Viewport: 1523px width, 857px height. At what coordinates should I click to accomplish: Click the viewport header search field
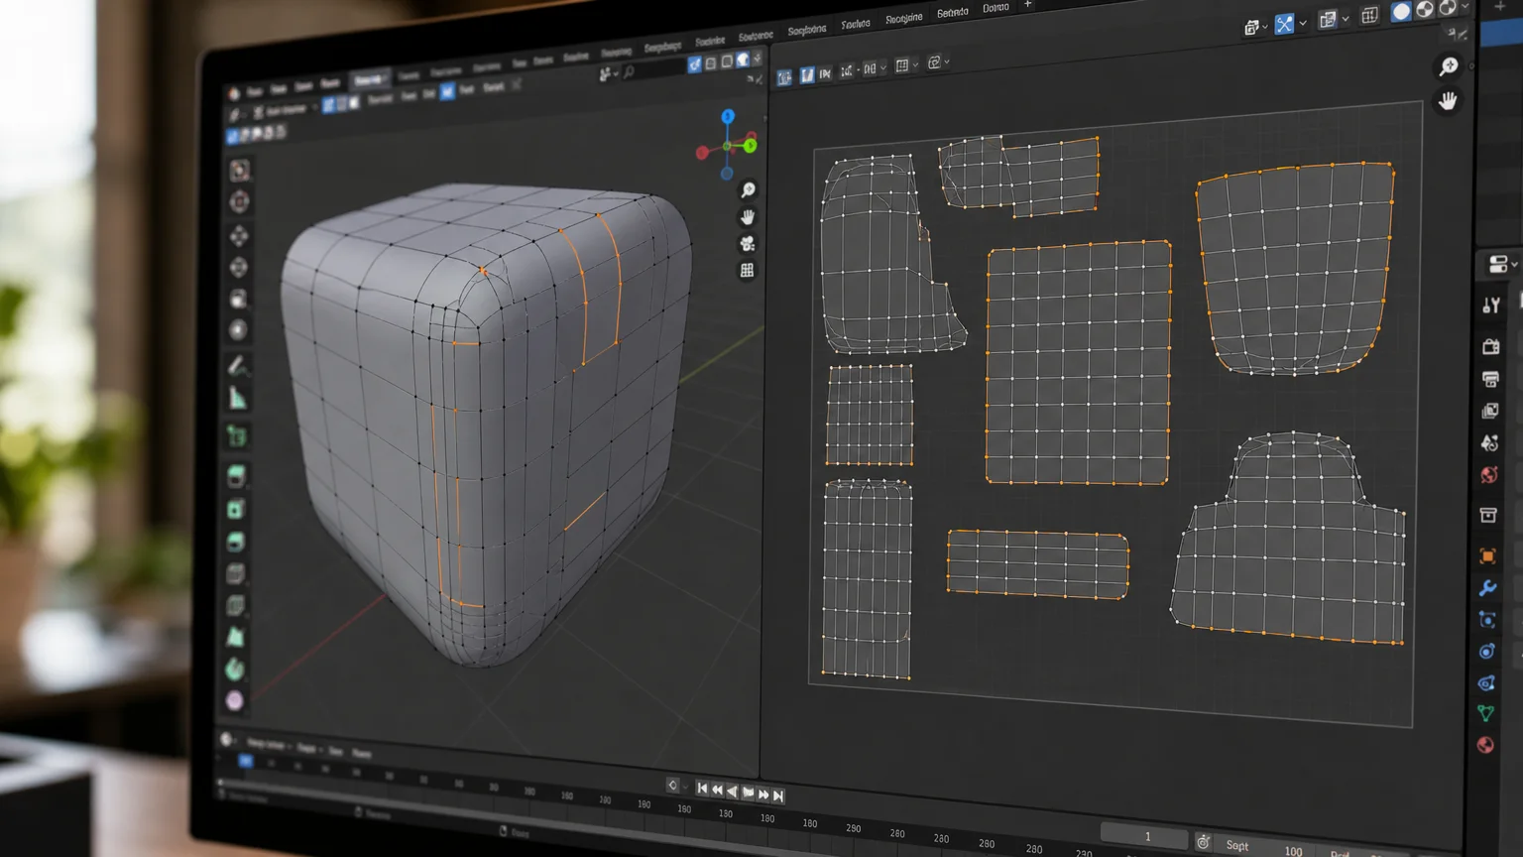652,70
